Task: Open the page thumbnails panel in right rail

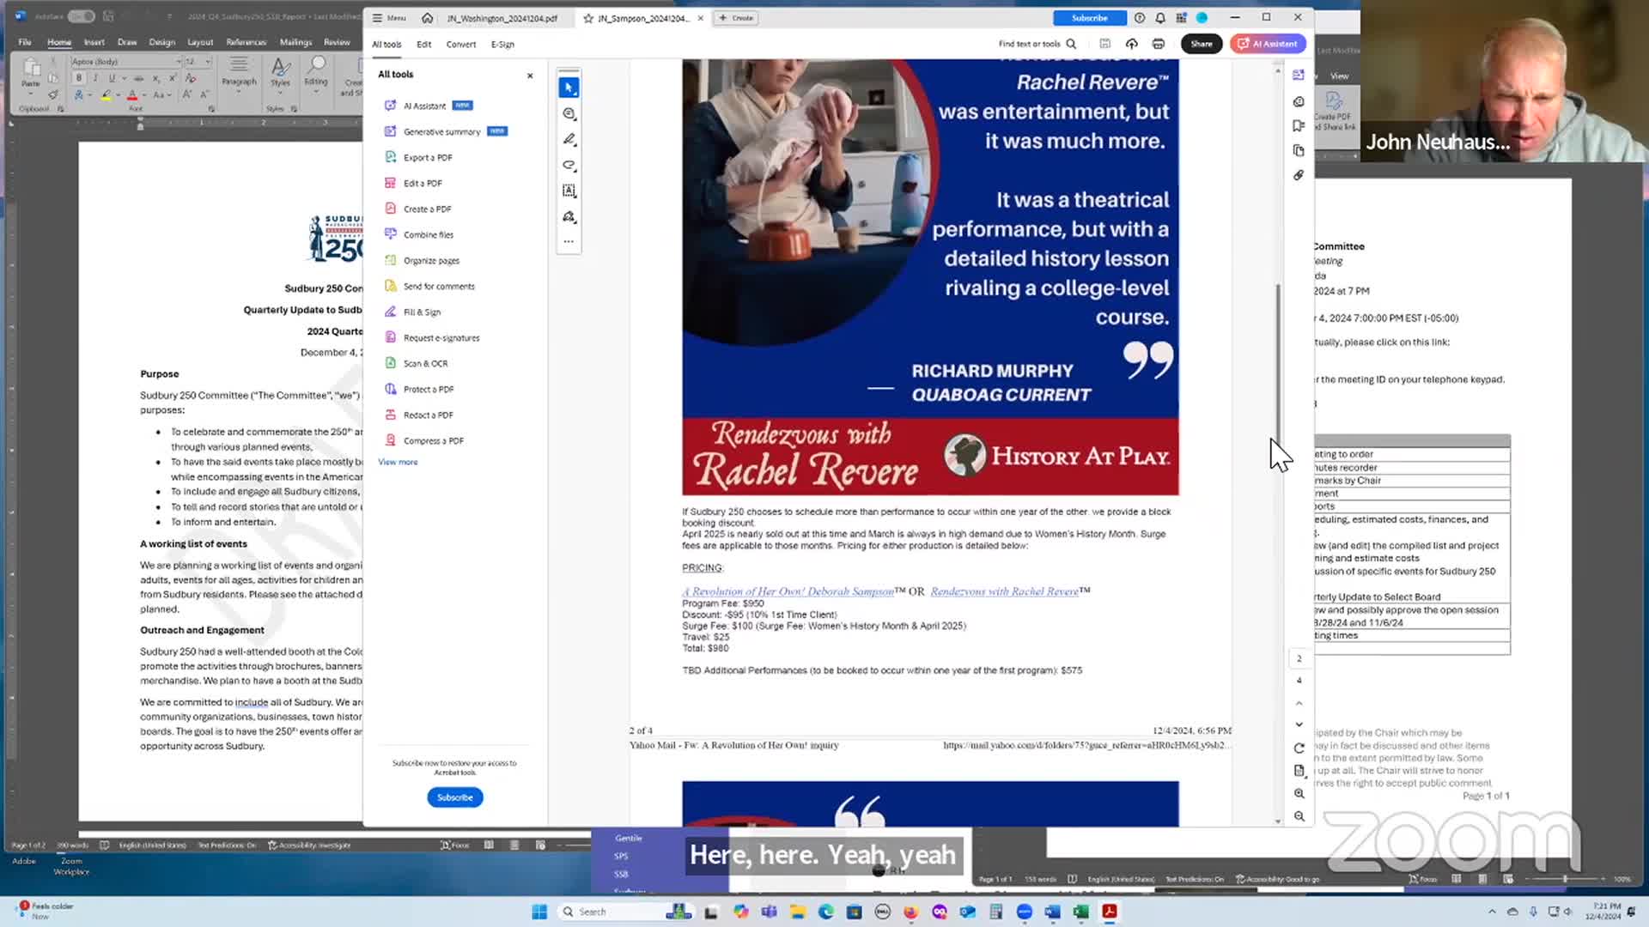Action: click(x=1299, y=150)
